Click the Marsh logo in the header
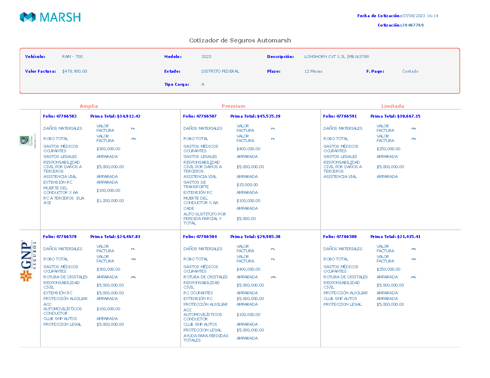The height and width of the screenshot is (378, 490). pyautogui.click(x=50, y=17)
